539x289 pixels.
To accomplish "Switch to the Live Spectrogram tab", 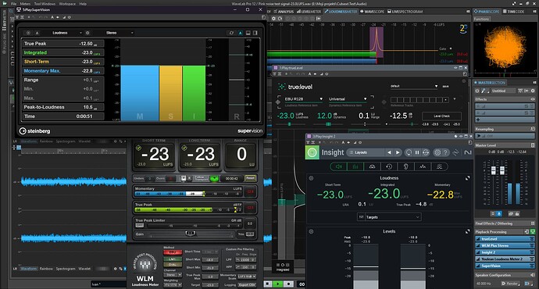I will pyautogui.click(x=405, y=12).
